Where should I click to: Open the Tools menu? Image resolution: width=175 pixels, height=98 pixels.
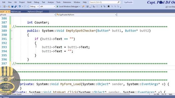pos(58,2)
